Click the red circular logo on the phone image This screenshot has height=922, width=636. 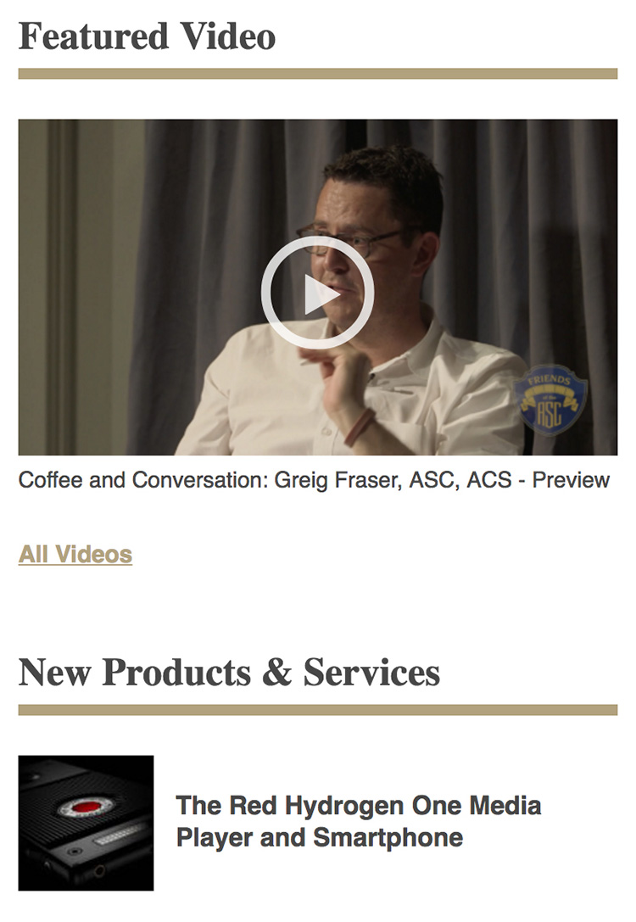86,807
